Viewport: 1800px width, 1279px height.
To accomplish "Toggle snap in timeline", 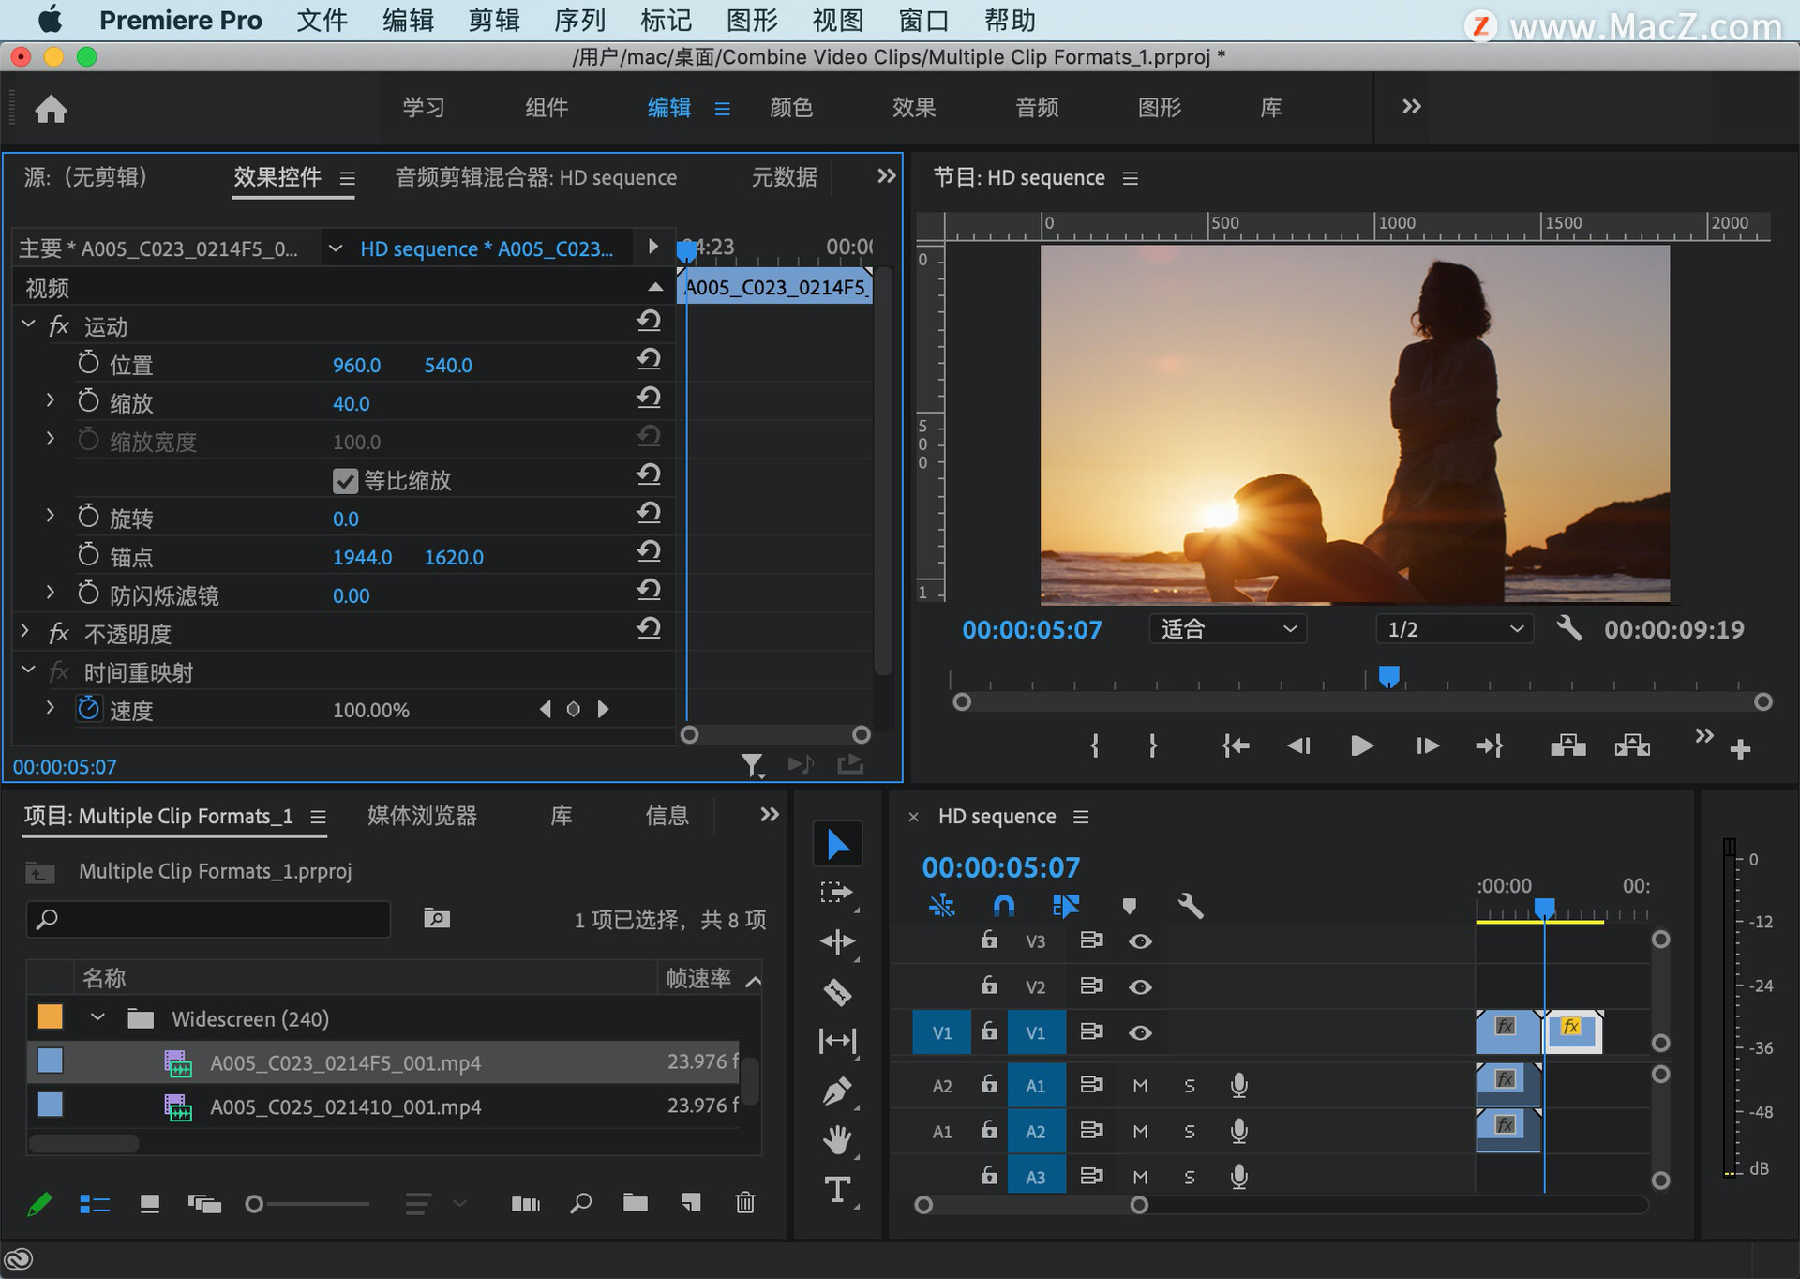I will [1003, 905].
